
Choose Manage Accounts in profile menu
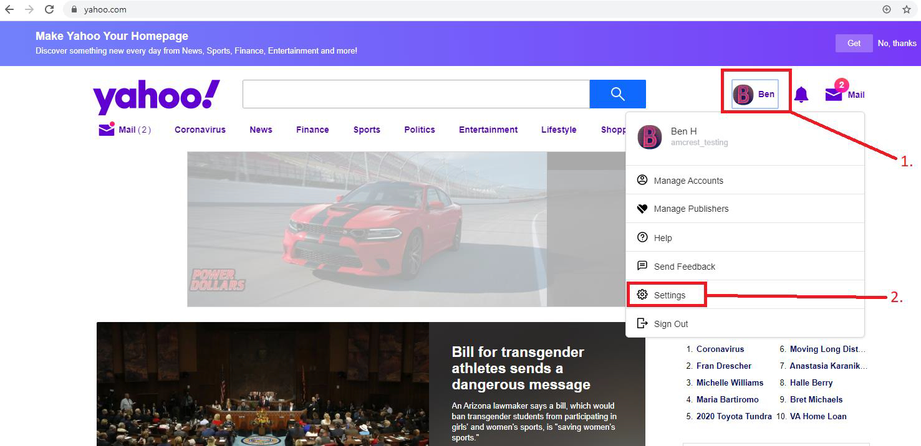pos(688,181)
